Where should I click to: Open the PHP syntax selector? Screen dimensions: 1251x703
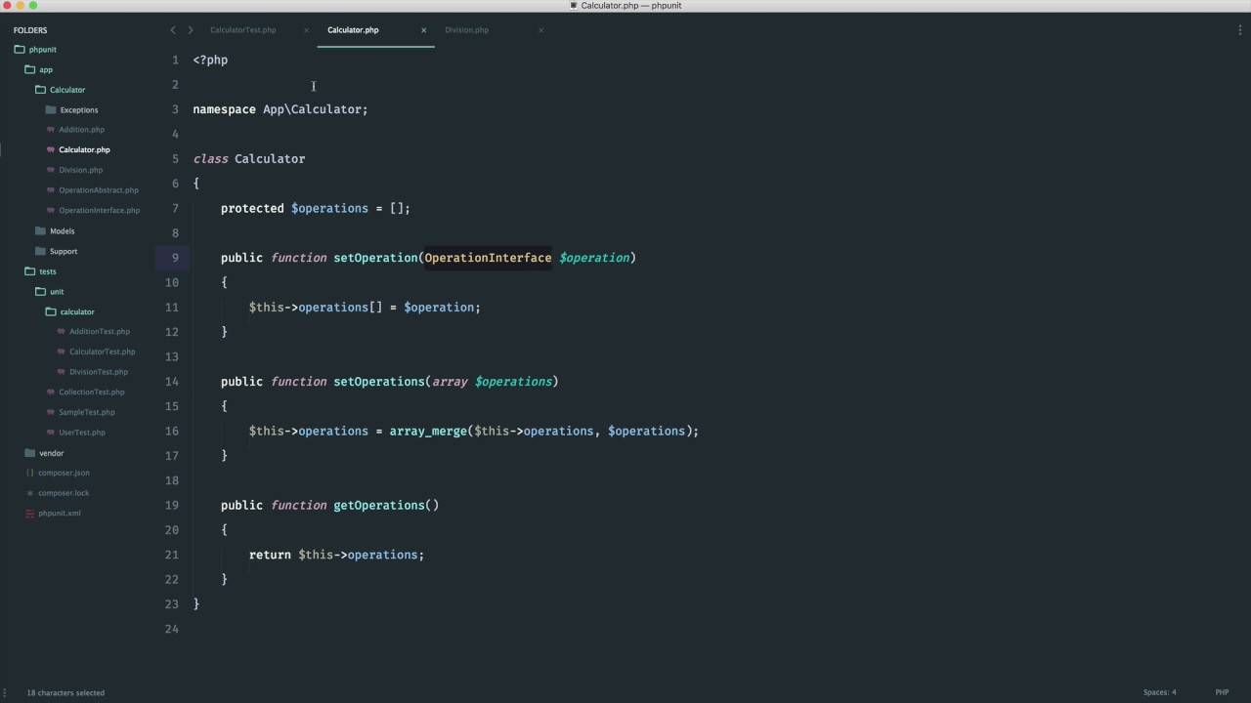1222,693
